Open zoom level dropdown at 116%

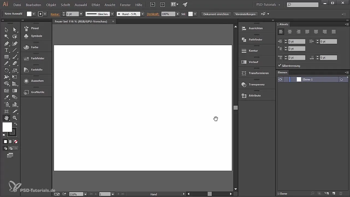[x=85, y=194]
